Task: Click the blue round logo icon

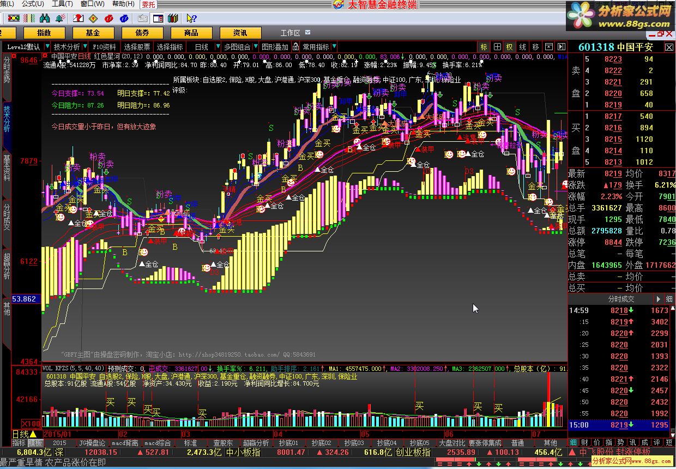Action: [124, 18]
